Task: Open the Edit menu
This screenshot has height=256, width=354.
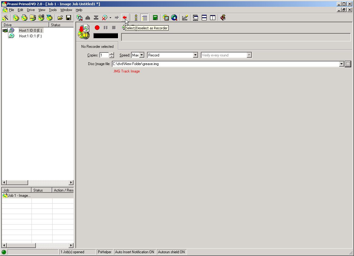Action: point(20,10)
